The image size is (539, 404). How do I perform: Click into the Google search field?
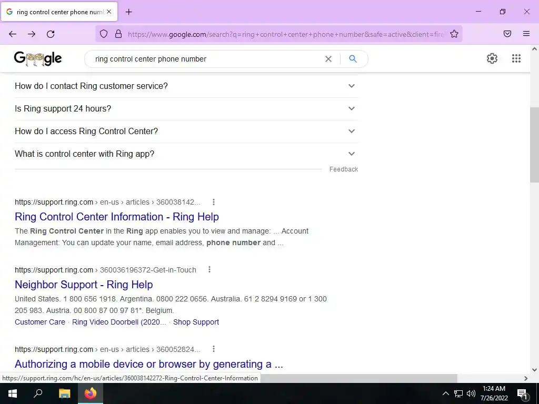(x=206, y=59)
